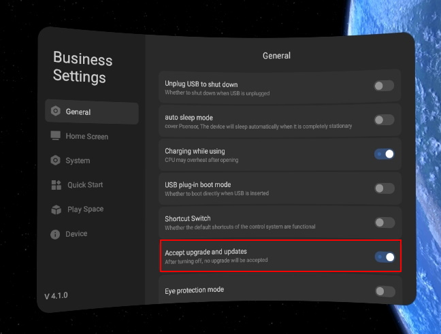Click the 'cover Psensor' sleep description text
441x334 pixels.
click(x=258, y=127)
